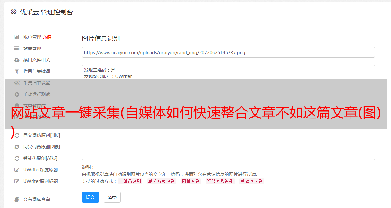Open 采集细节设置 menu item
This screenshot has width=391, height=208.
(x=37, y=83)
